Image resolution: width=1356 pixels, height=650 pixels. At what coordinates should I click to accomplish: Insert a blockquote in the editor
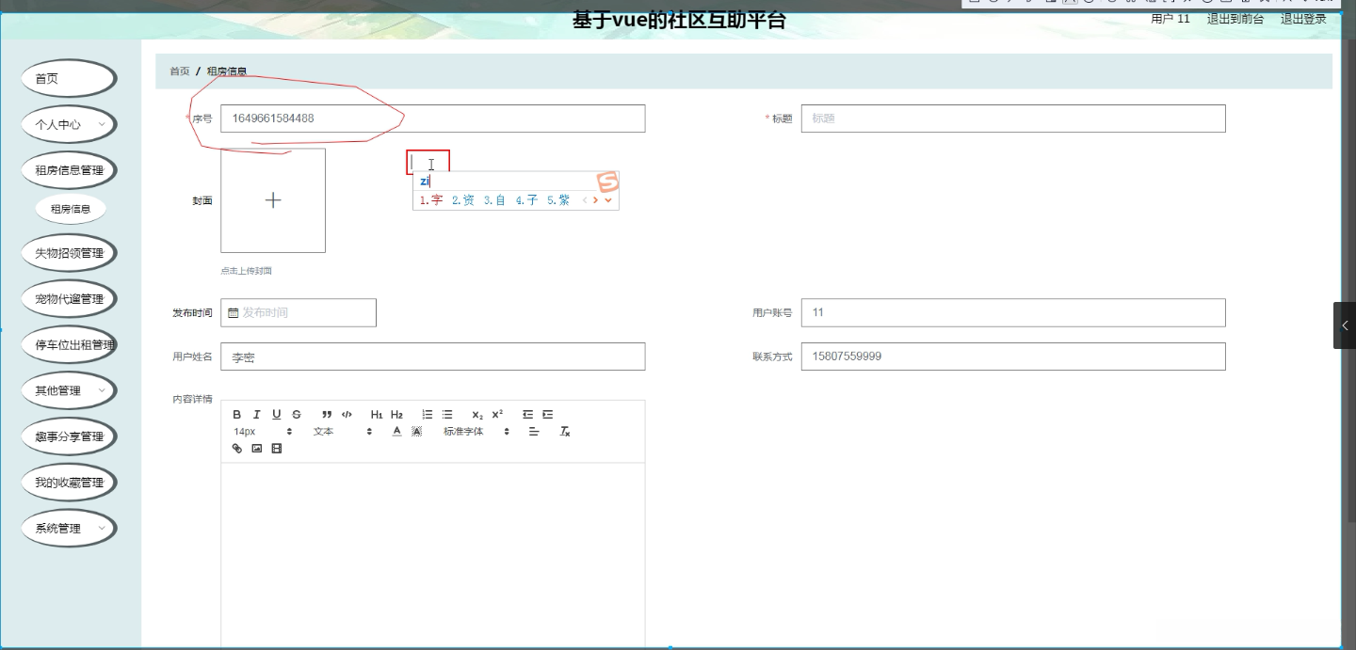[x=327, y=415]
